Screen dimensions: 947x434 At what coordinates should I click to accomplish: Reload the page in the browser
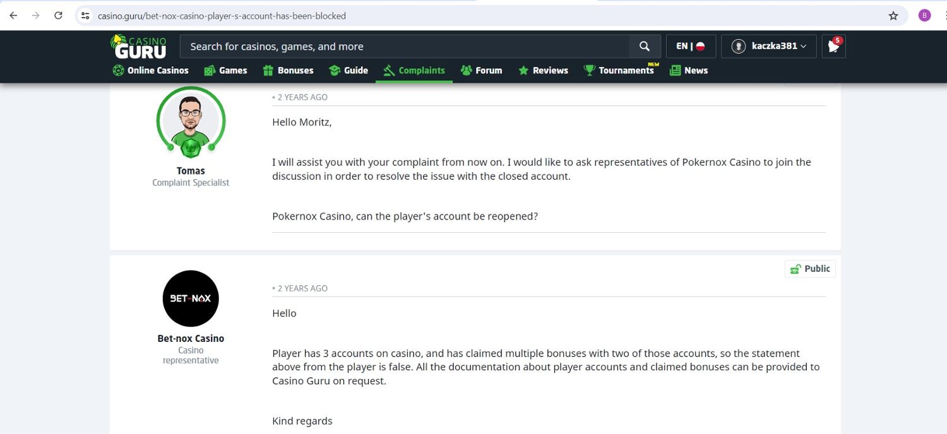(x=58, y=16)
